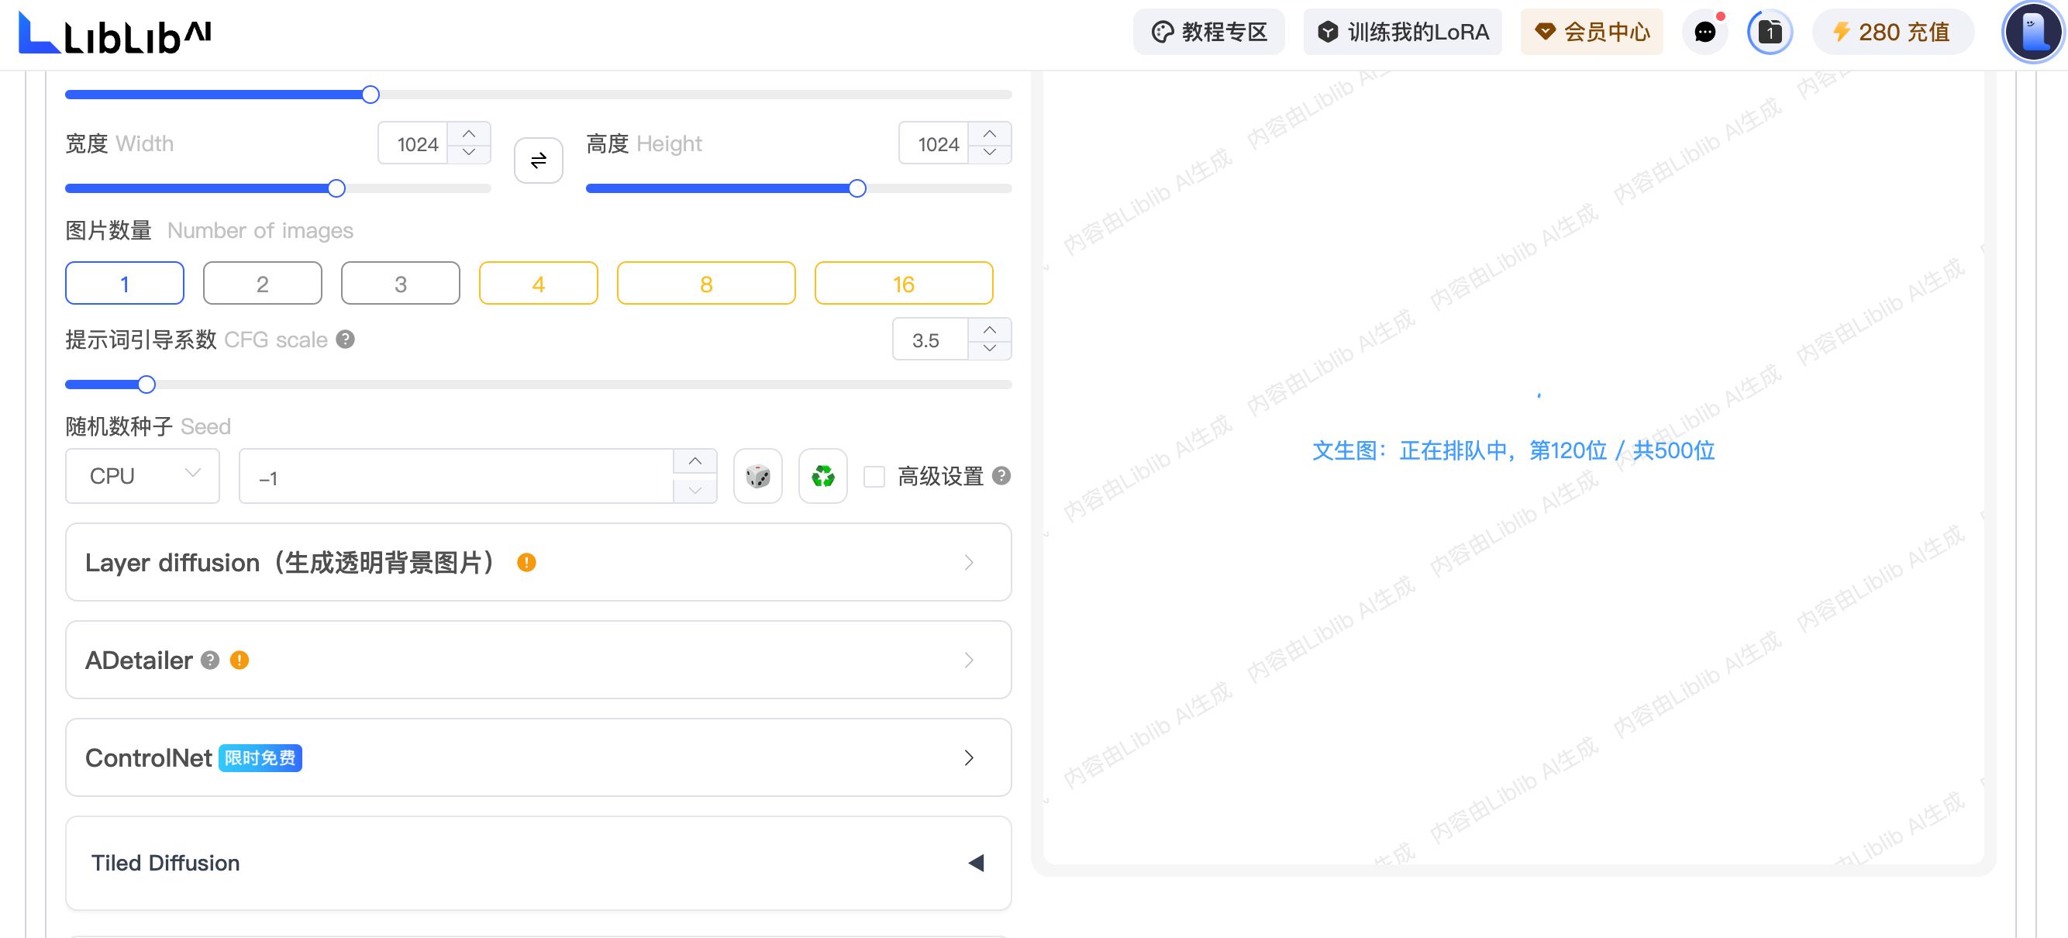The image size is (2068, 938).
Task: Click the green recycle seed icon
Action: pos(823,476)
